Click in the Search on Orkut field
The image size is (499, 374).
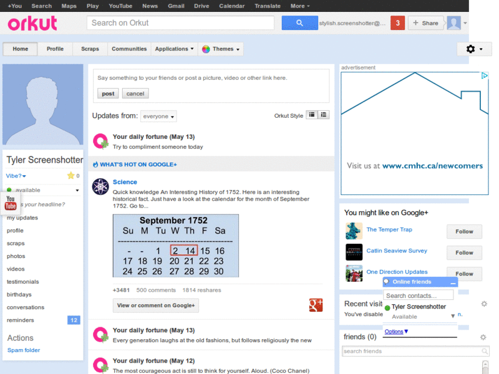pos(180,23)
